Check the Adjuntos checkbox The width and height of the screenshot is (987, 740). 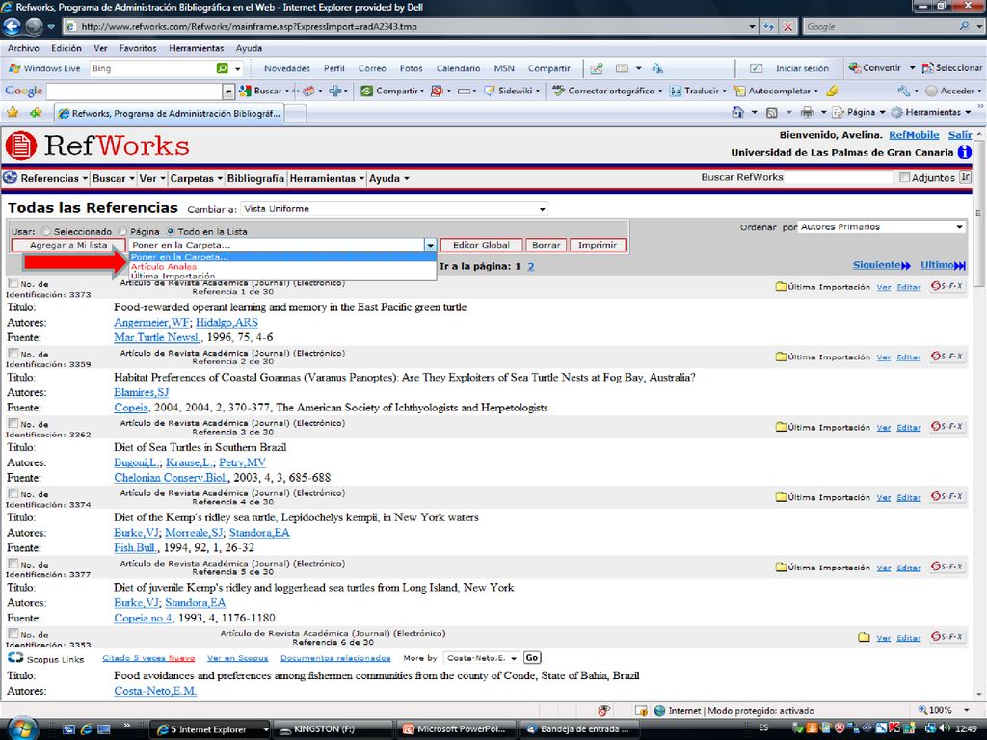click(904, 177)
